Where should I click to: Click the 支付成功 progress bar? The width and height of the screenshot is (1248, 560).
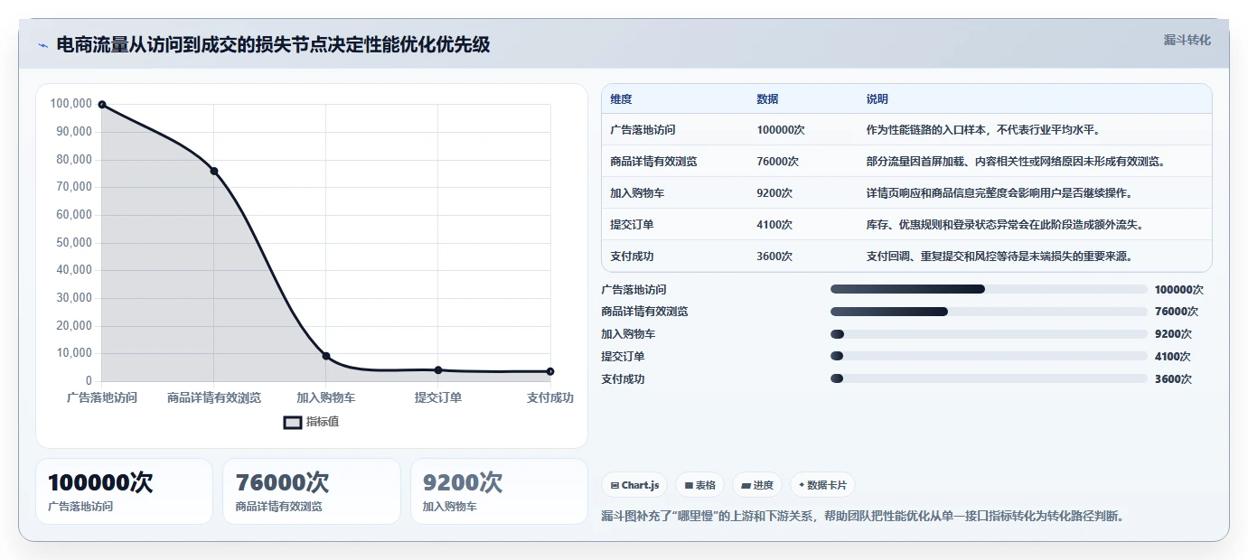[x=989, y=378]
